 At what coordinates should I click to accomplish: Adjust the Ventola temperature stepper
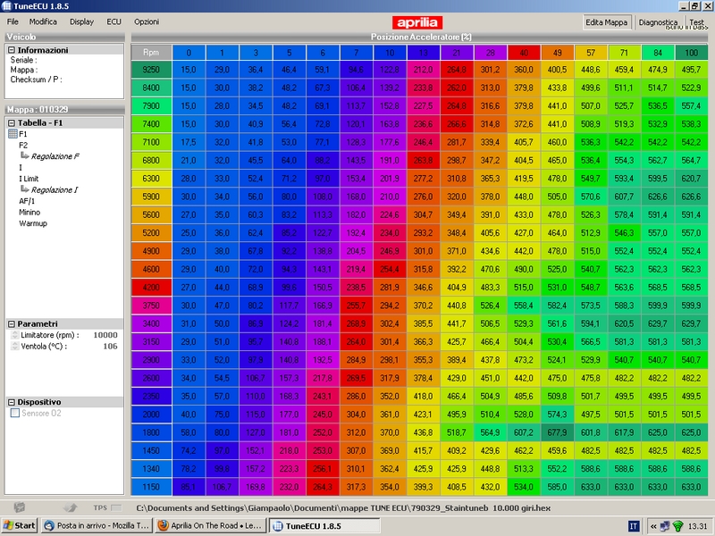point(14,347)
